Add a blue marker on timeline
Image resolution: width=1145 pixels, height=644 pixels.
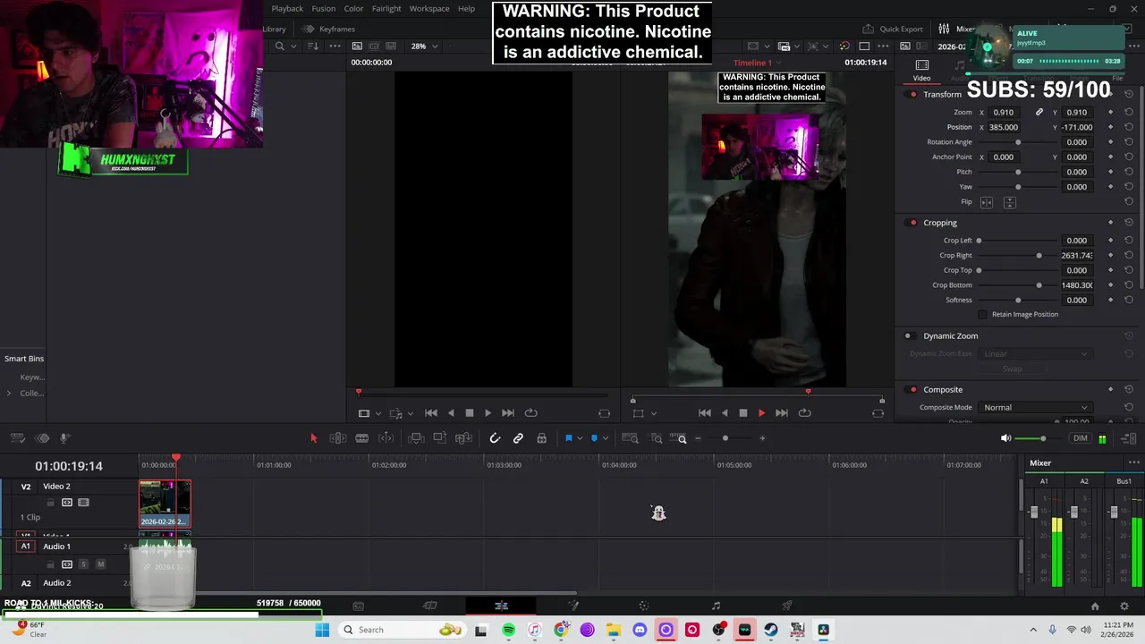tap(594, 438)
